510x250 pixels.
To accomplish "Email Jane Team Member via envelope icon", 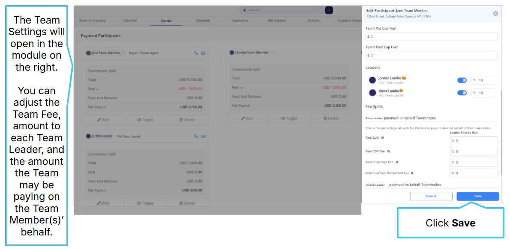I will coord(203,53).
